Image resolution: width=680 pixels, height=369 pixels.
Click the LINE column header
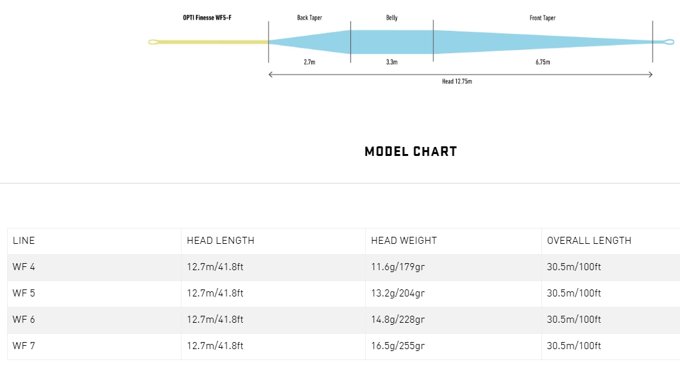click(24, 241)
